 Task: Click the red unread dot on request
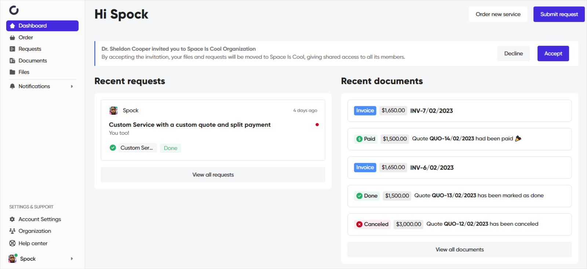(x=317, y=125)
